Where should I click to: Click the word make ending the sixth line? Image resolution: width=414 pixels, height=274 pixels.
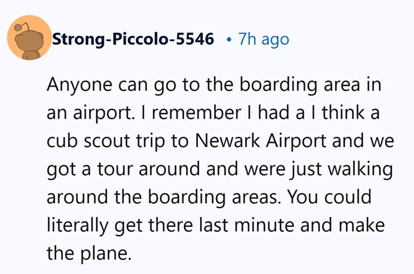pos(361,225)
